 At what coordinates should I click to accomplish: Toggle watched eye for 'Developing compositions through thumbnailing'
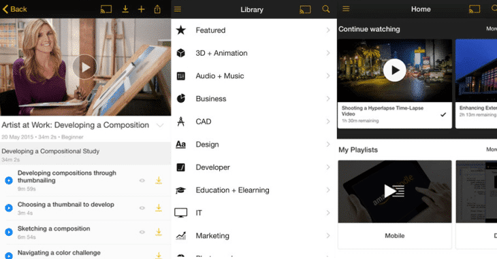coord(142,180)
